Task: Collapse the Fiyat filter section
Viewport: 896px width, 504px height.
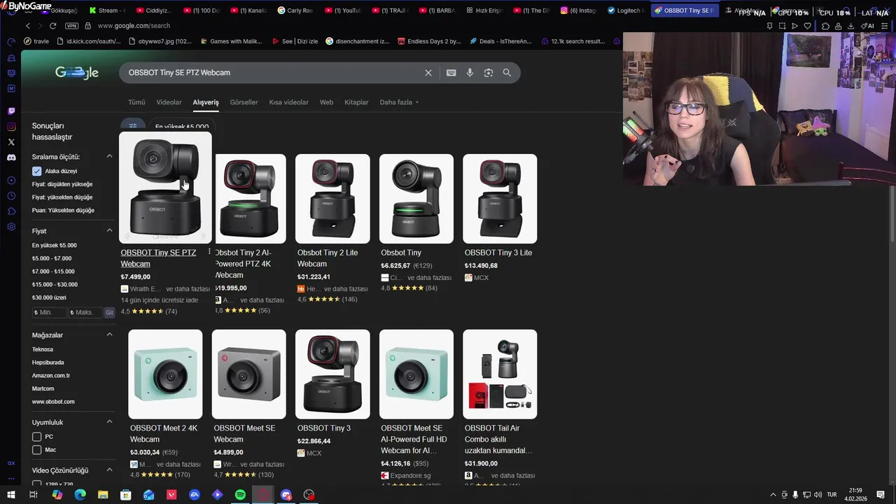Action: [109, 230]
